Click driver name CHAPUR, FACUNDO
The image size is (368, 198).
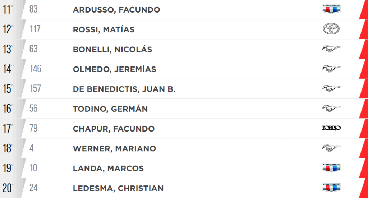[x=114, y=129]
